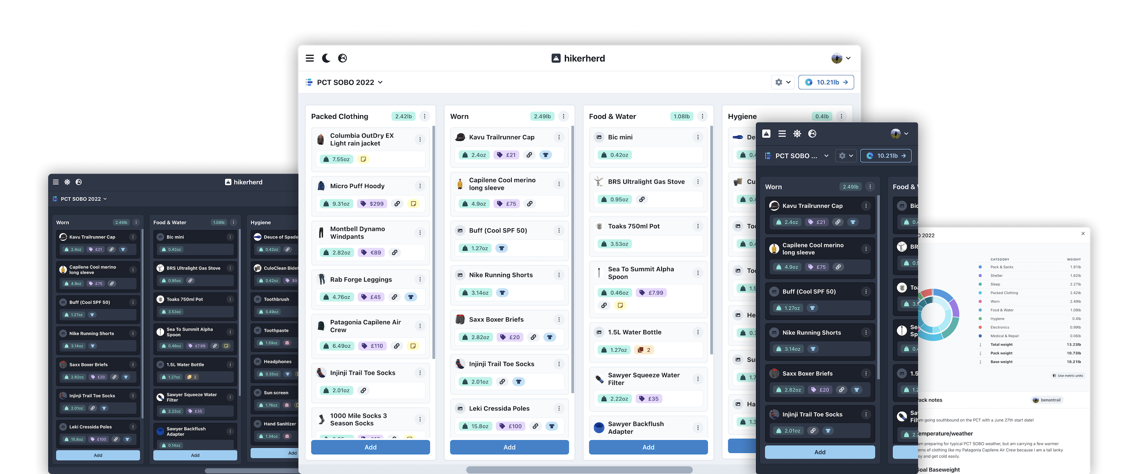Click the $299 price tag on Micro Puff Hoody

[x=372, y=204]
